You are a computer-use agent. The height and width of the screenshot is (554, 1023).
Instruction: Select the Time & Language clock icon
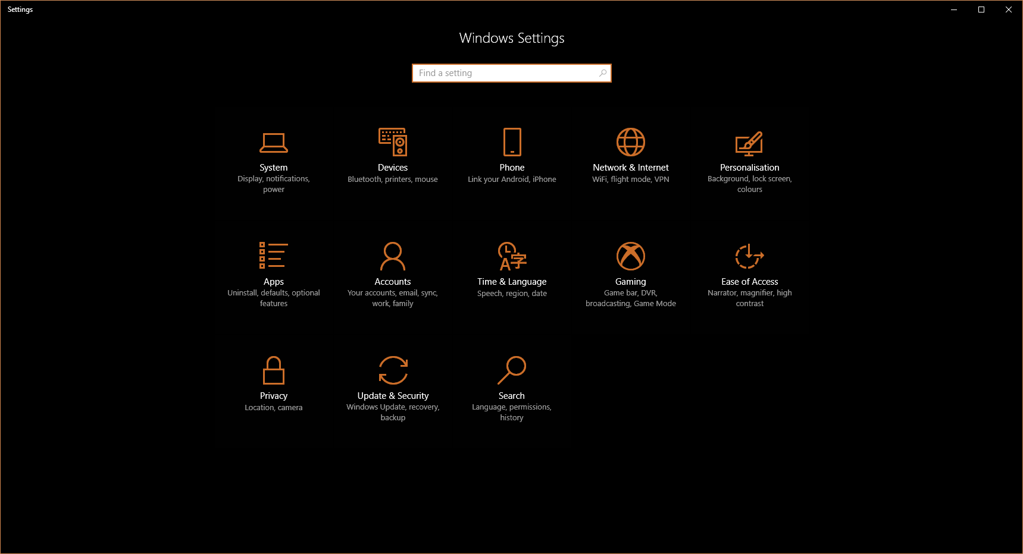pyautogui.click(x=512, y=256)
